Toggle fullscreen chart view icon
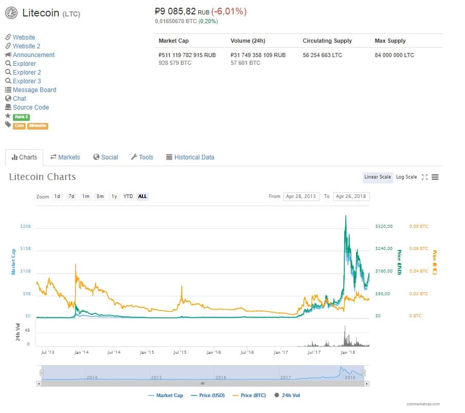Viewport: 465px width, 413px height. point(425,177)
